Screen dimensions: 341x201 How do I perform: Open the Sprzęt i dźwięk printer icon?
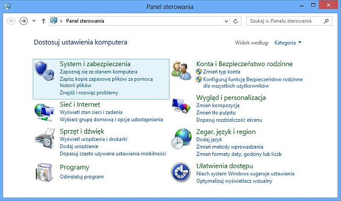point(45,139)
